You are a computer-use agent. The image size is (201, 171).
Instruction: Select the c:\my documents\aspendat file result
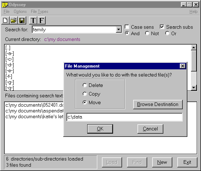tap(34, 111)
